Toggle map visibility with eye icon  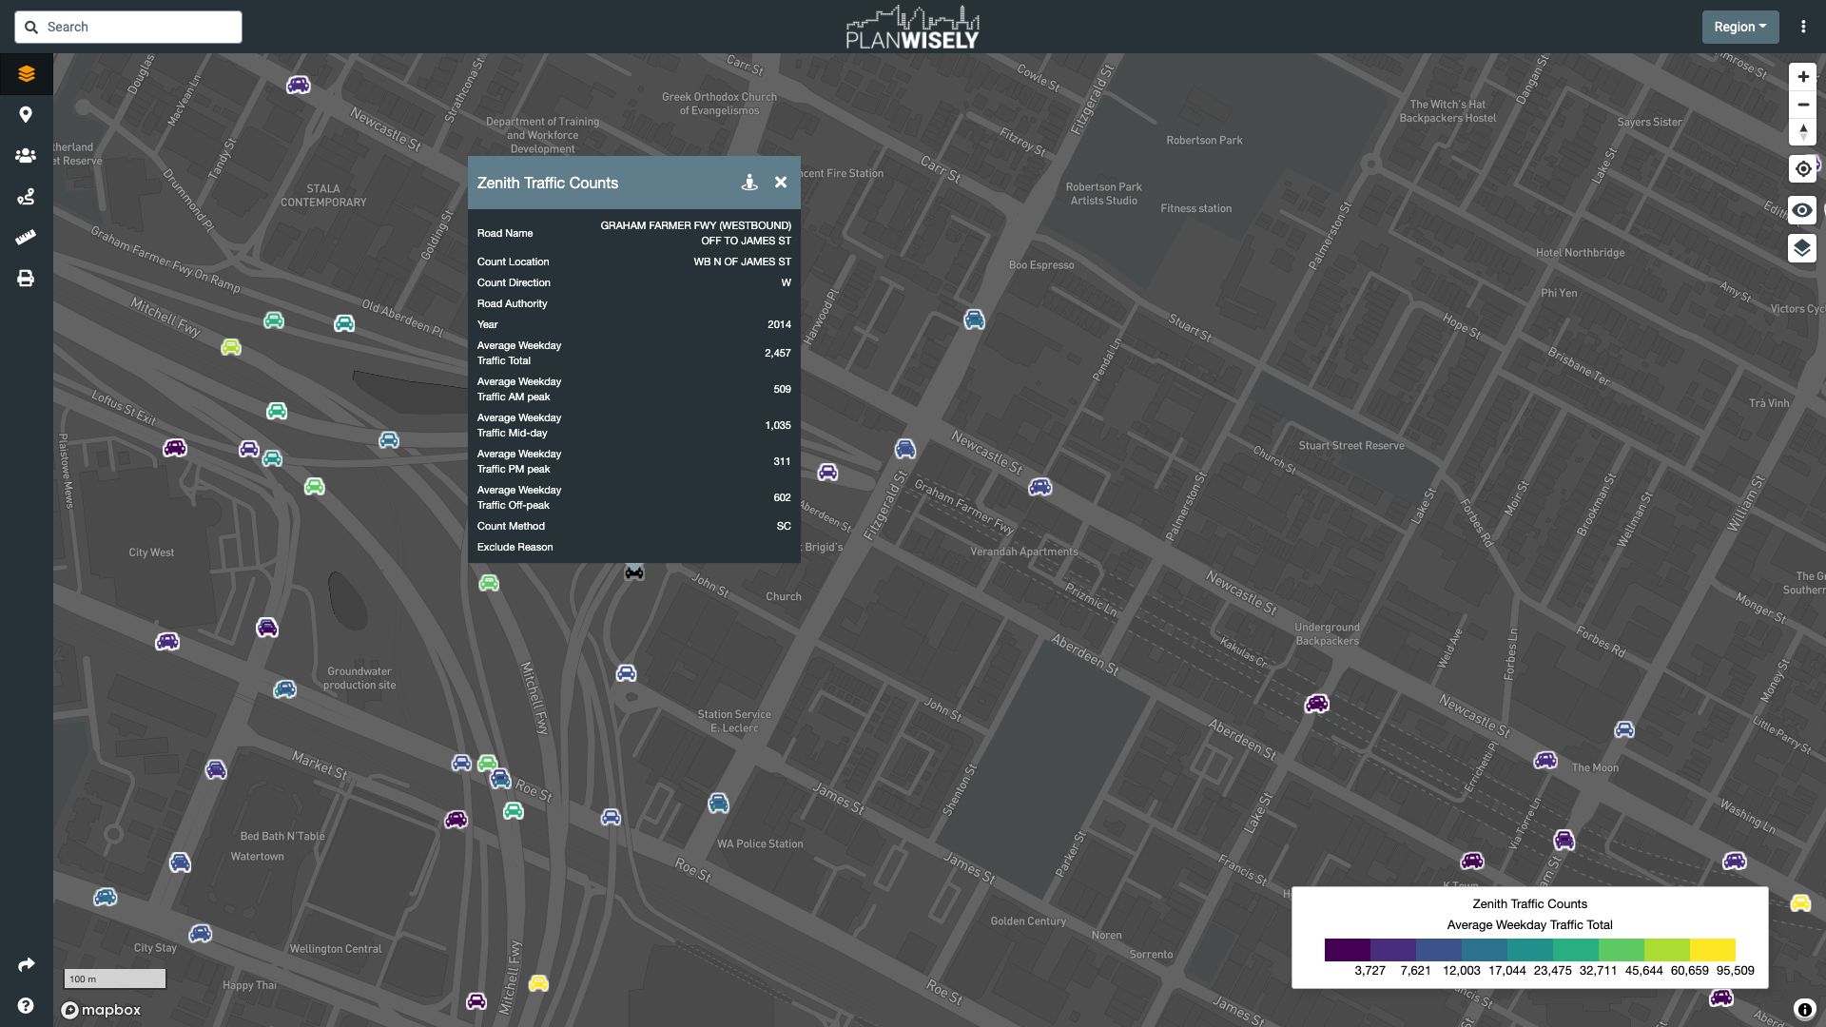coord(1802,210)
